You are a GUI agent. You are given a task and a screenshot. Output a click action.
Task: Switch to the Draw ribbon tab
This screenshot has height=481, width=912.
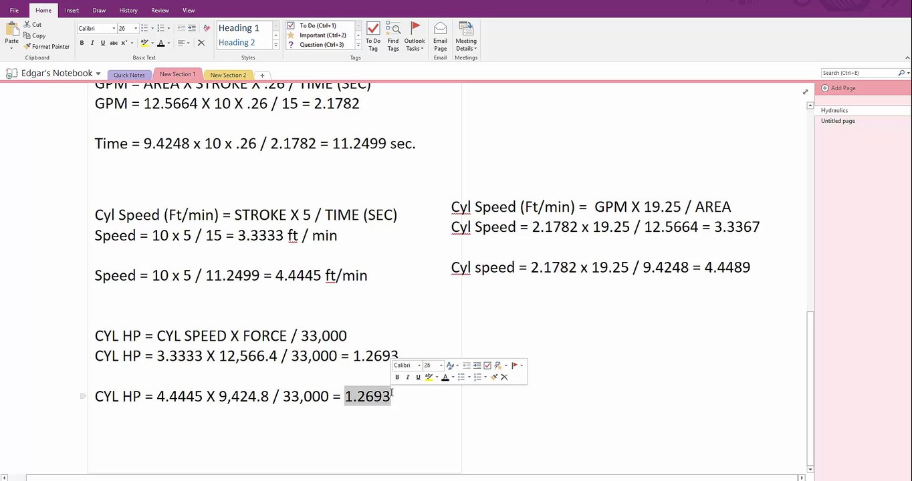[99, 10]
